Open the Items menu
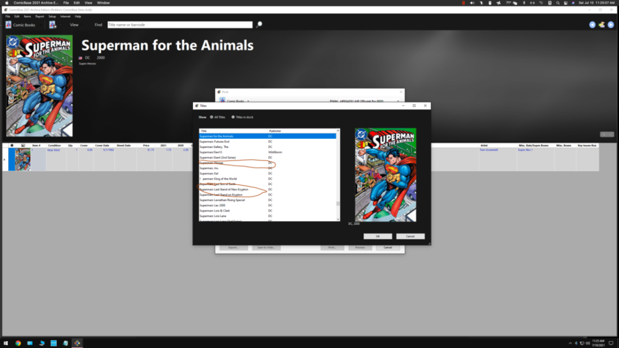The image size is (619, 348). pyautogui.click(x=27, y=17)
